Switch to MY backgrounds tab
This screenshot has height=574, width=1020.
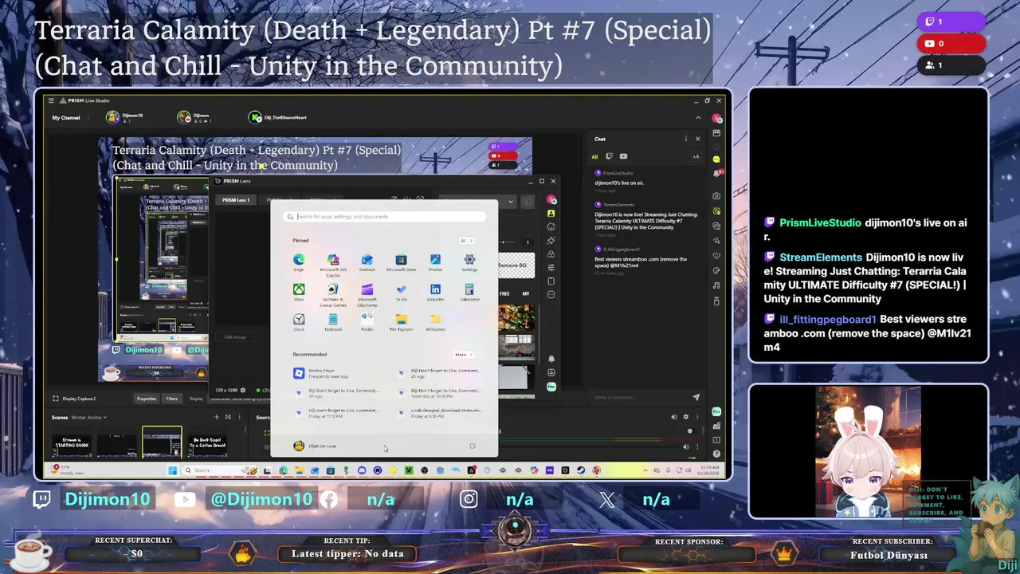coord(525,293)
